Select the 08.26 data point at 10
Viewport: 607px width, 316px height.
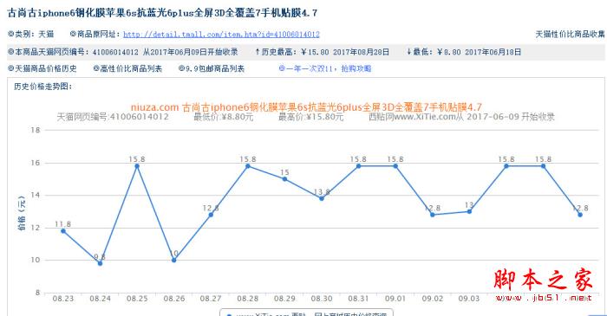click(173, 261)
